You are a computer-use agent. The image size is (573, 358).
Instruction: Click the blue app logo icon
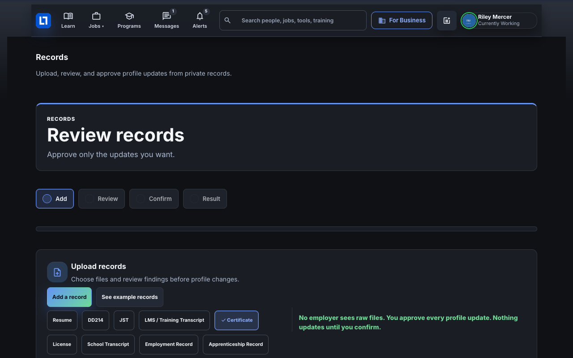click(x=43, y=21)
